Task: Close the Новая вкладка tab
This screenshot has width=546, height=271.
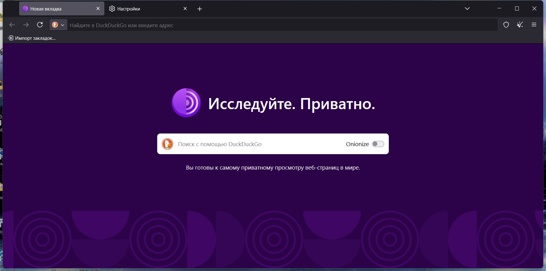Action: coord(98,9)
